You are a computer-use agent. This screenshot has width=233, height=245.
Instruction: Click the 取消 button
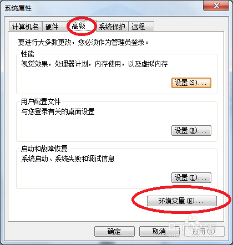(159, 231)
